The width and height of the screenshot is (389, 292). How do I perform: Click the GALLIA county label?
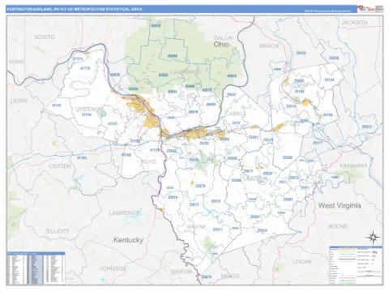point(223,38)
